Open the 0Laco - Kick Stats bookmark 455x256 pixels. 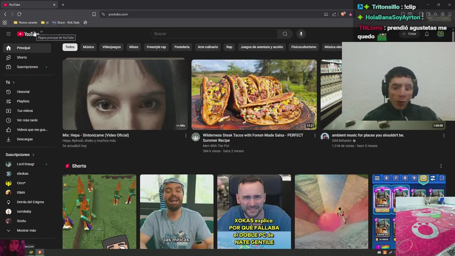66,22
